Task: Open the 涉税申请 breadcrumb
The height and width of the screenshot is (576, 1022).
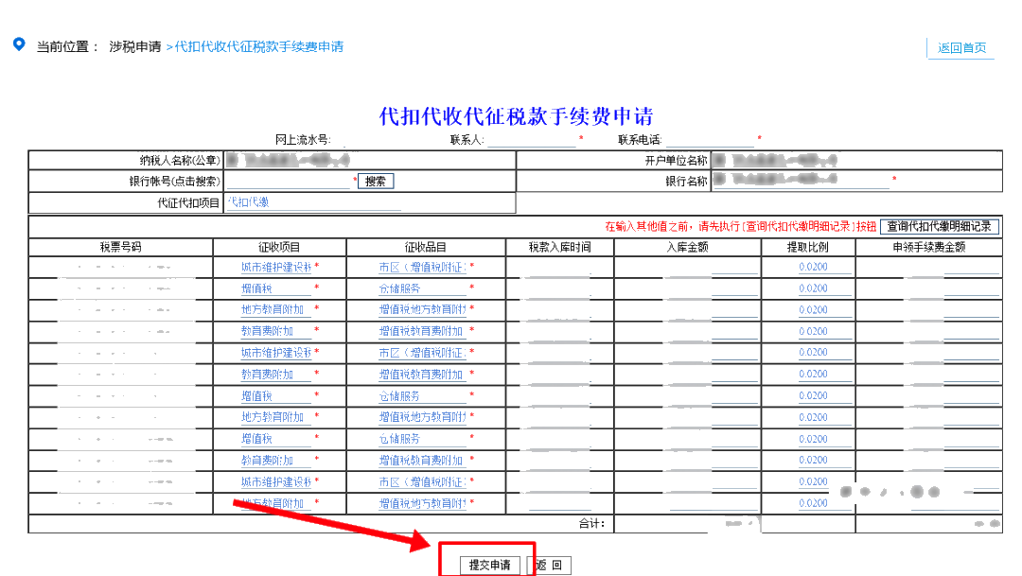Action: (135, 47)
